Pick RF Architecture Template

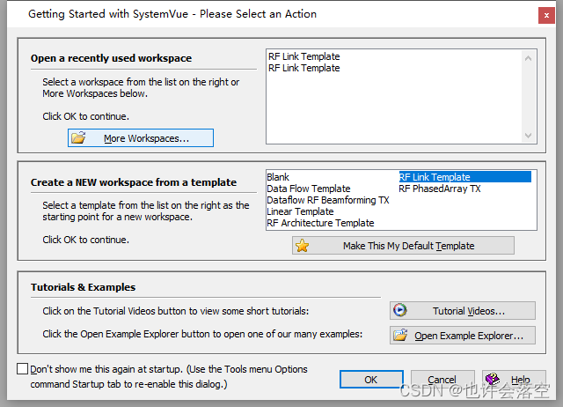(x=320, y=223)
